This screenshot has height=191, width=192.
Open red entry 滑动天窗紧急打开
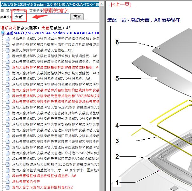coord(26,181)
